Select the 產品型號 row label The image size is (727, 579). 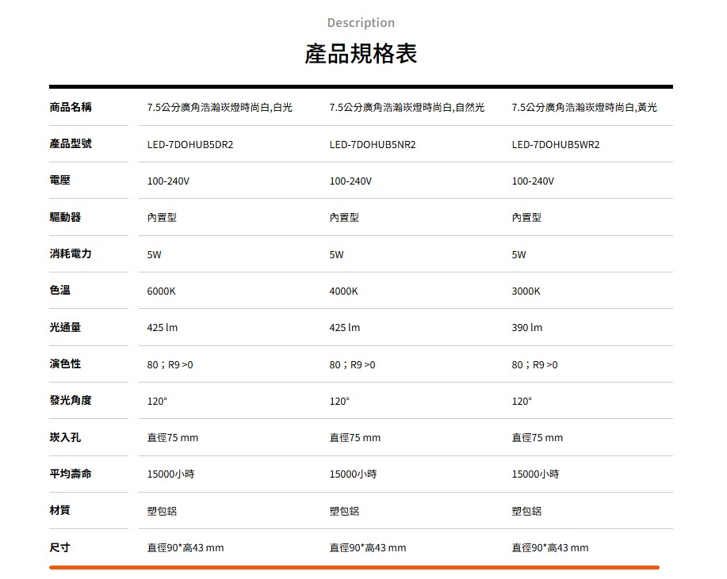(71, 143)
